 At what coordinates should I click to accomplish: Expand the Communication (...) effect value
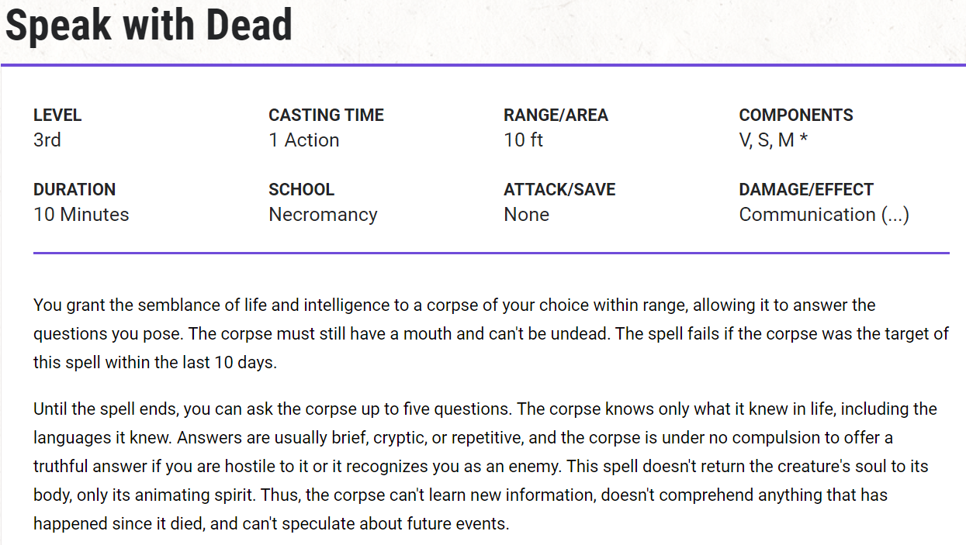point(824,215)
